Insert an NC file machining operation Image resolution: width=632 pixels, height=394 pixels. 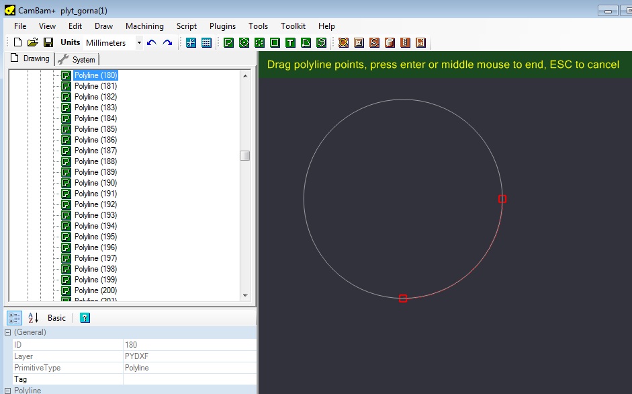pyautogui.click(x=421, y=42)
